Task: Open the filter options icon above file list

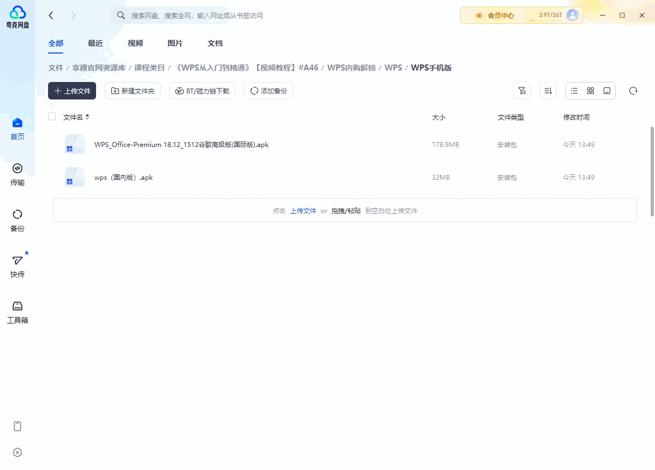Action: tap(522, 91)
